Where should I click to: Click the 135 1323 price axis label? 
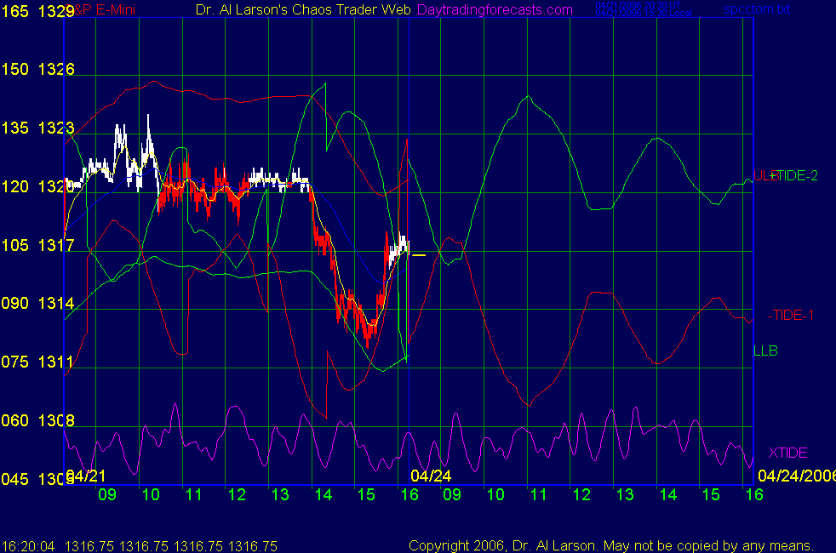37,128
